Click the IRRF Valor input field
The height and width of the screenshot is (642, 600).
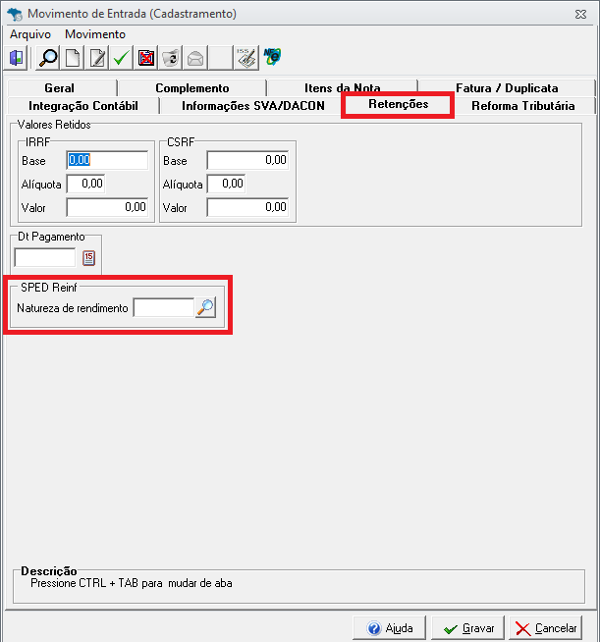coord(107,207)
